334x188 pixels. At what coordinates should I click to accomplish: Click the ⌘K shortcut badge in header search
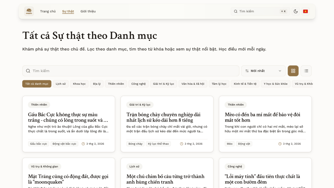[284, 11]
